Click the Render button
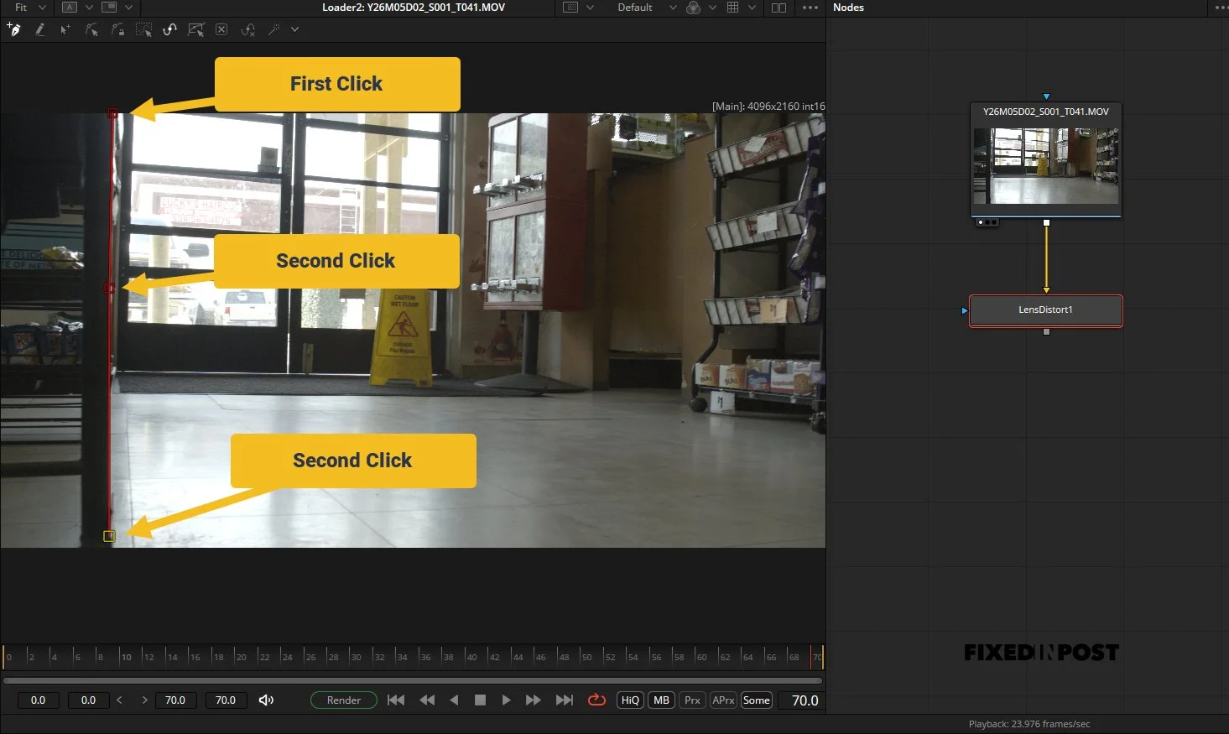The height and width of the screenshot is (734, 1229). 344,700
